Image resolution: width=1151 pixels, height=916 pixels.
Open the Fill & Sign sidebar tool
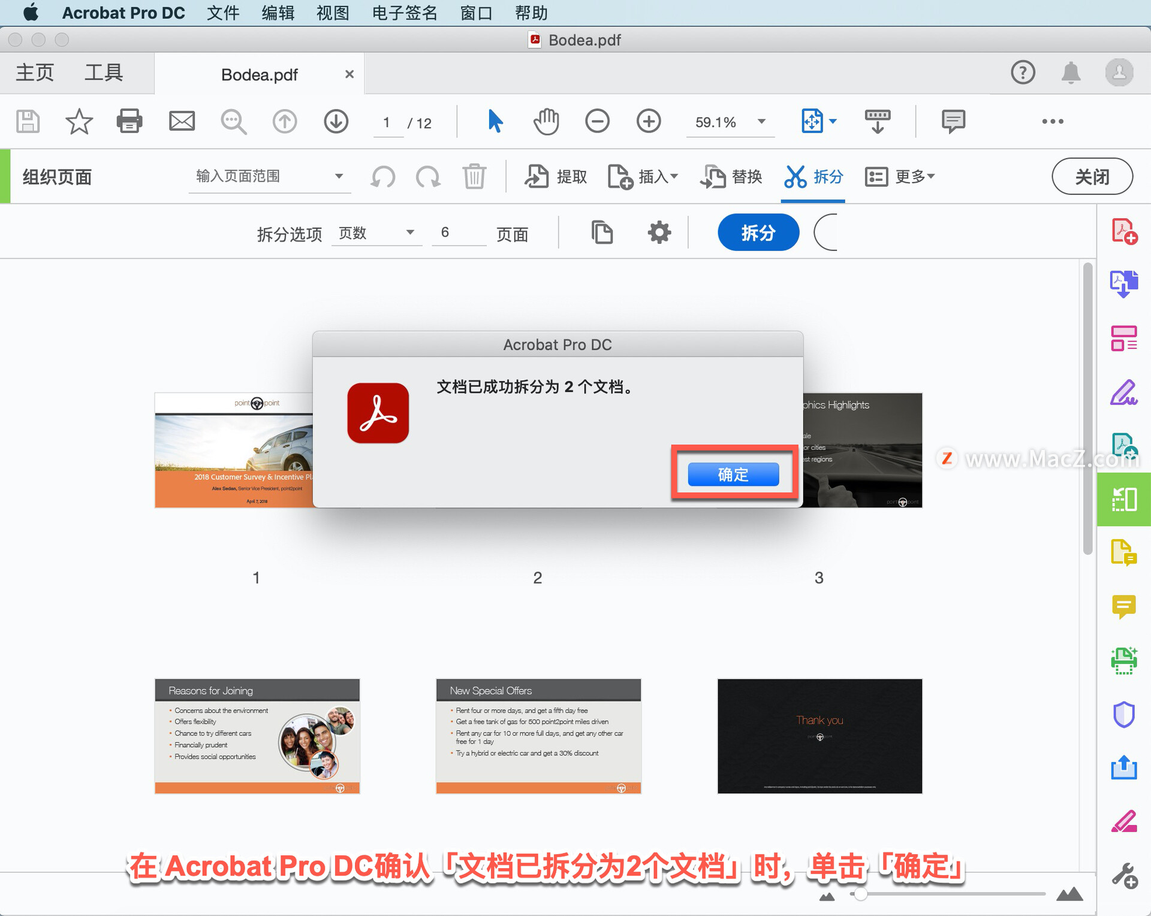point(1123,394)
